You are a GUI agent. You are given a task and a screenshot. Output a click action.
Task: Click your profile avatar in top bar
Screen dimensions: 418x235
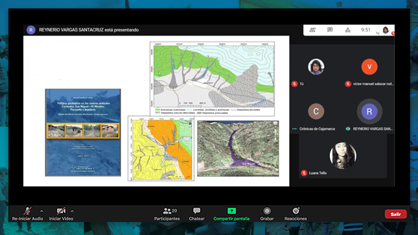[x=386, y=30]
